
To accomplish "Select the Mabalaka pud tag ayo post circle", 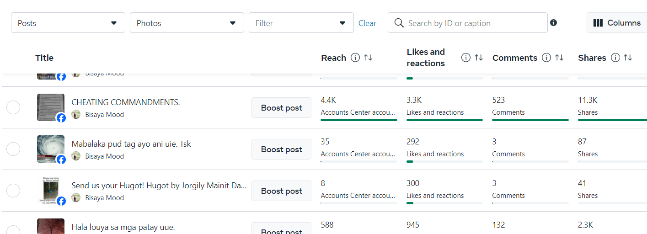I will pos(13,149).
